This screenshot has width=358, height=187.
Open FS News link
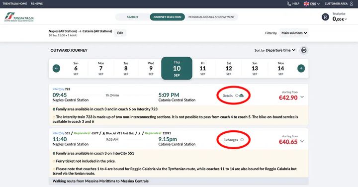[37, 3]
